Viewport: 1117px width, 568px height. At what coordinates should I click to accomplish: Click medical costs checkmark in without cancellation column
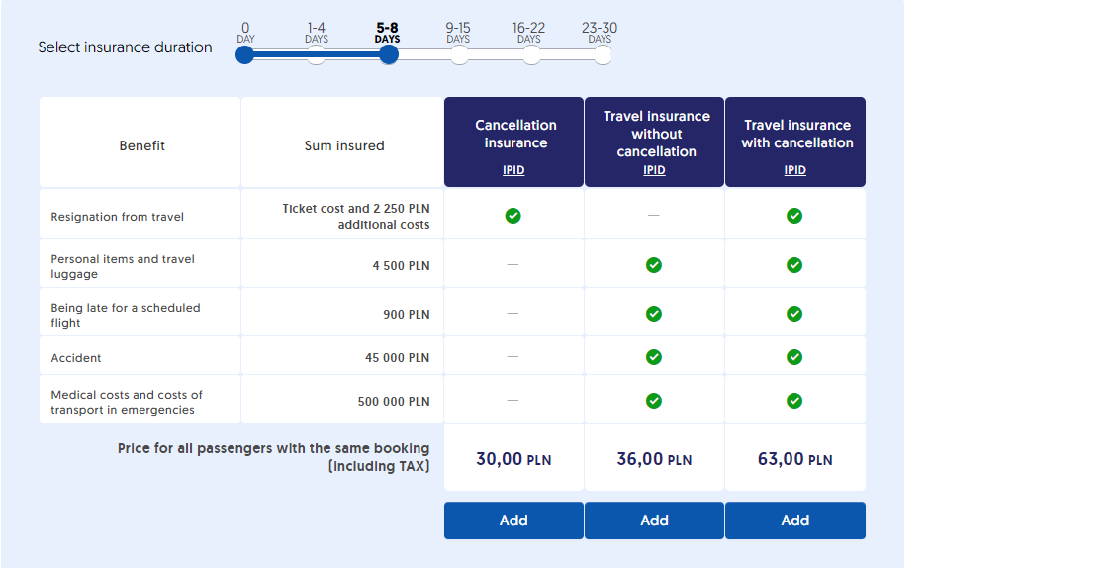tap(654, 401)
